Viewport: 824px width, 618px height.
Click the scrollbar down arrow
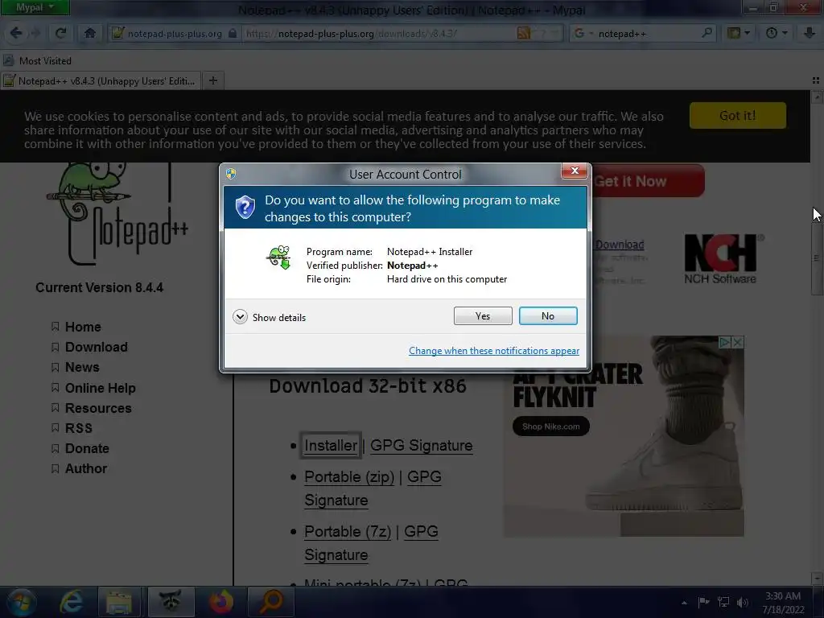[817, 578]
